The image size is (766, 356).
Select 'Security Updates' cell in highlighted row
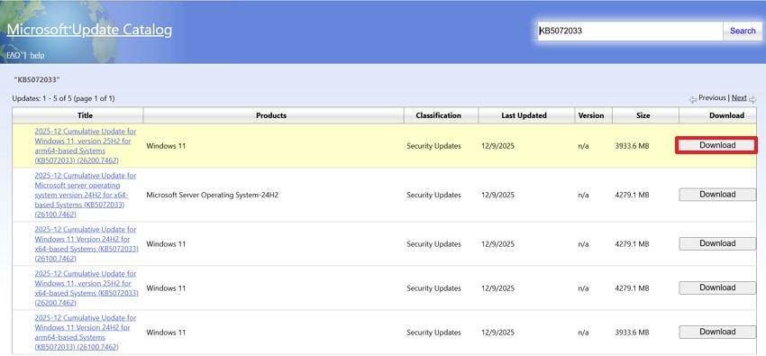(x=433, y=146)
